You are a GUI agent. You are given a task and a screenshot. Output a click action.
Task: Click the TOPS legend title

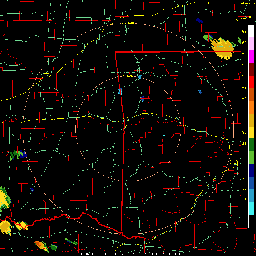[250, 17]
